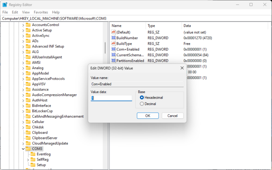This screenshot has width=272, height=170.
Task: Click the Value data input field
Action: pos(111,98)
